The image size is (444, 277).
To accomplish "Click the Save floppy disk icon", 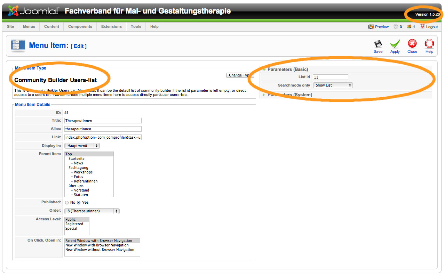I will tap(378, 44).
